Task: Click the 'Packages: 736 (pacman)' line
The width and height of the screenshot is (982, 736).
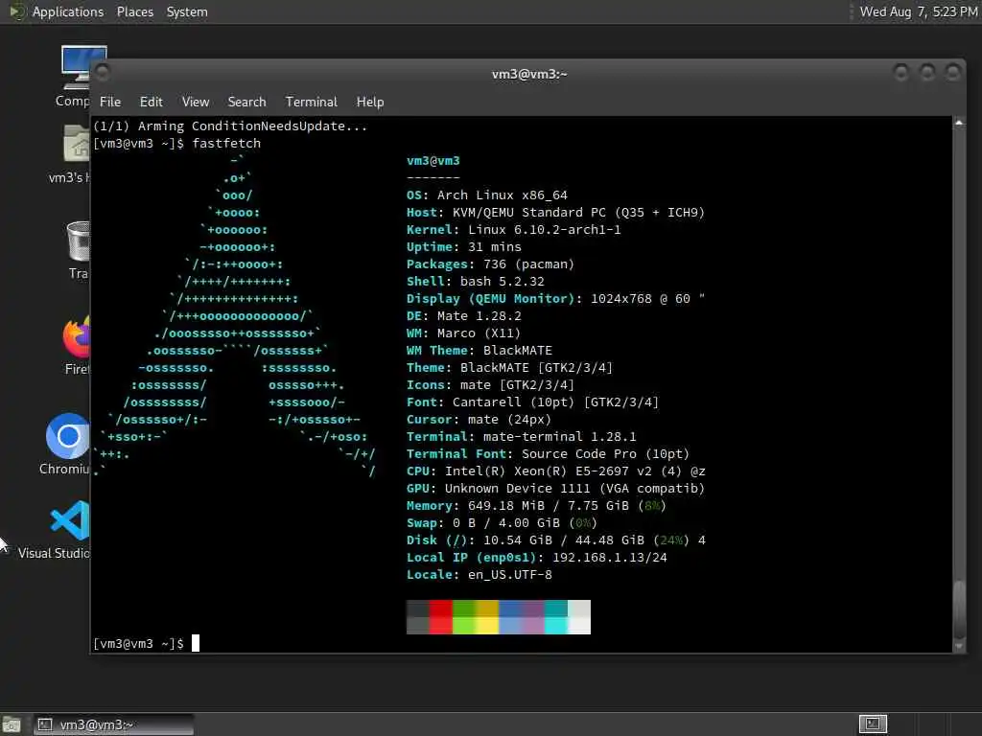Action: 490,264
